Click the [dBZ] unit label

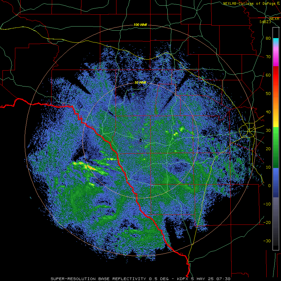[265, 22]
